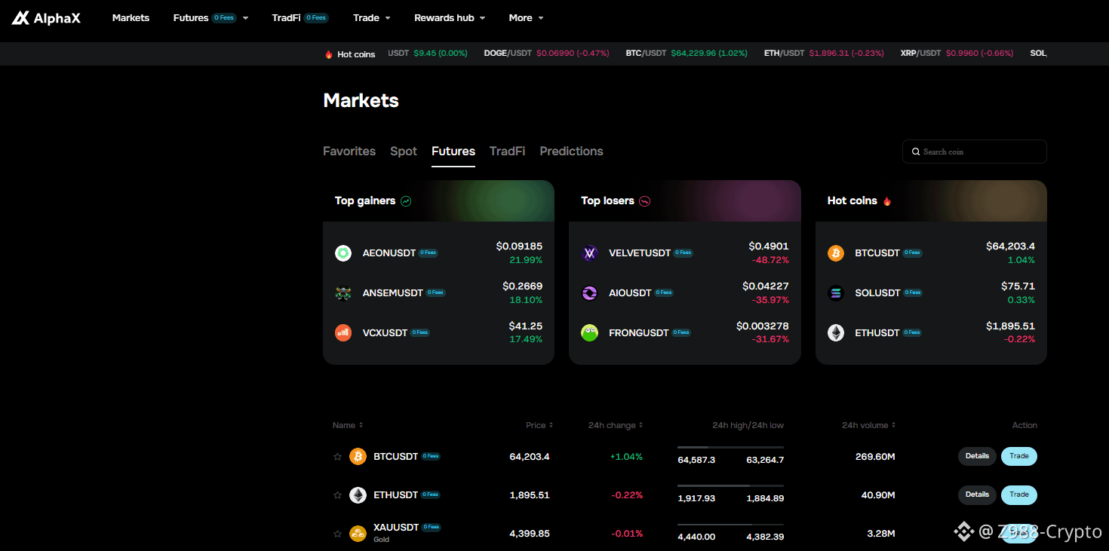Click the 0 Fees badge next to AEONUSDT
The height and width of the screenshot is (551, 1109).
click(x=429, y=253)
